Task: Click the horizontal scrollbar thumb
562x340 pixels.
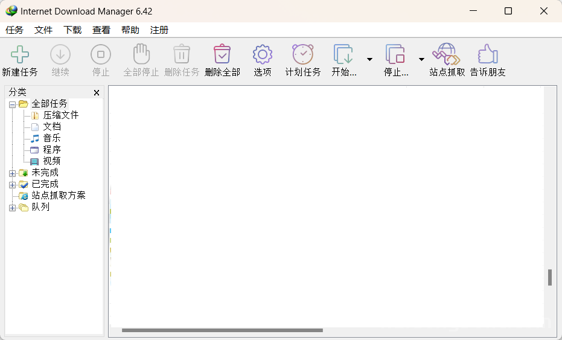Action: coord(222,330)
